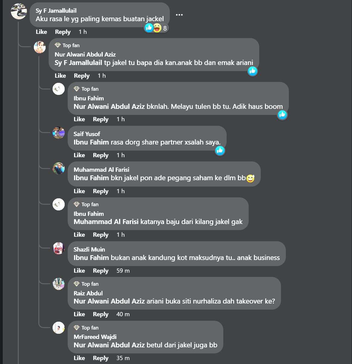The height and width of the screenshot is (364, 352).
Task: Like Raiz Abdul's reply
Action: [x=79, y=314]
